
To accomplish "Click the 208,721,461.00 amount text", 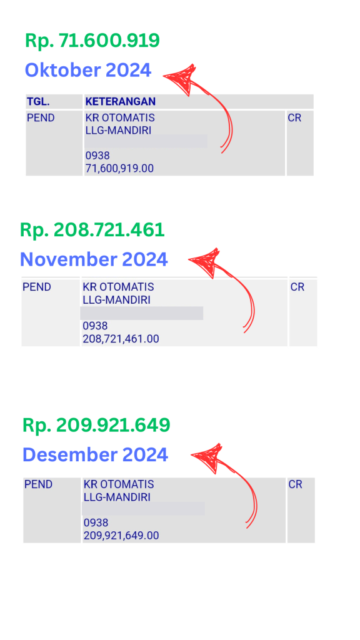I will pos(121,339).
